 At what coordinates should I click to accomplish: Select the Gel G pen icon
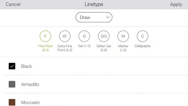coord(84,36)
